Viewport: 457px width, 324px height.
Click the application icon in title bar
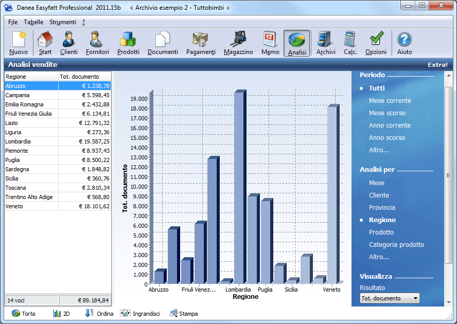pyautogui.click(x=8, y=8)
